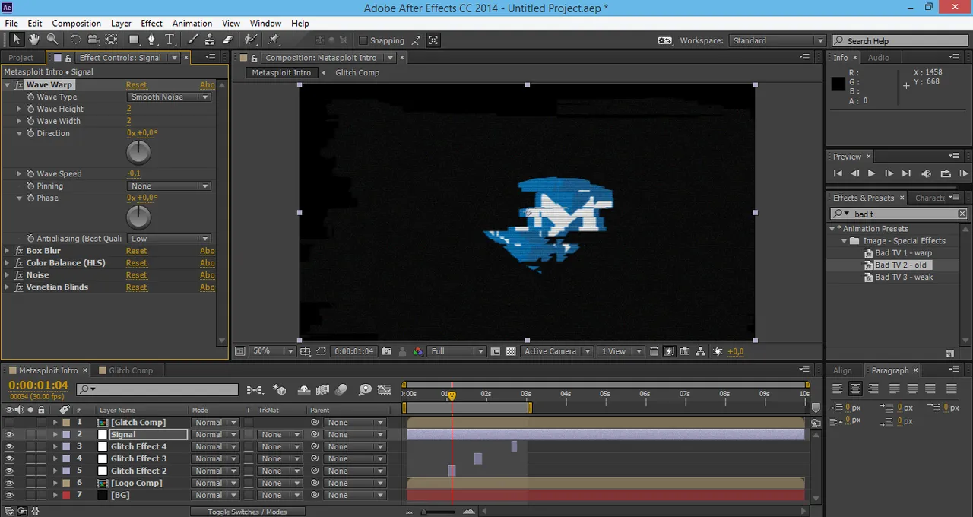
Task: Select the Brush tool
Action: [193, 40]
